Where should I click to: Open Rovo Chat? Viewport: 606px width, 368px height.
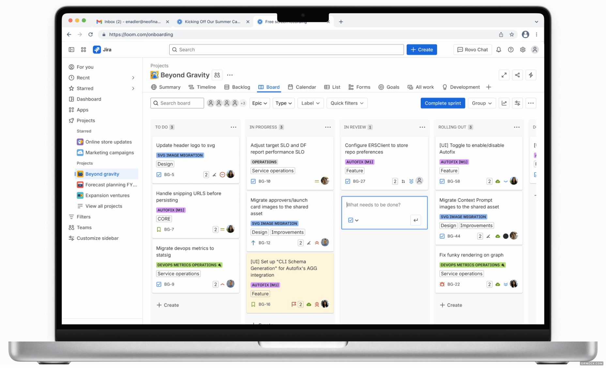[472, 50]
